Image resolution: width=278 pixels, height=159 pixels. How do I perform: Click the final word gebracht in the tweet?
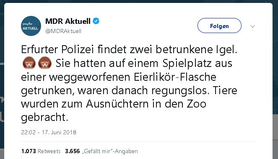[x=44, y=117]
